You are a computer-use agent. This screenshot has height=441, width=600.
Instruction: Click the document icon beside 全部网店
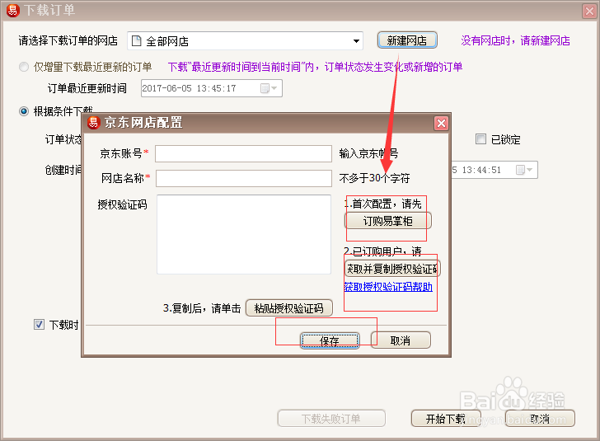tap(136, 40)
